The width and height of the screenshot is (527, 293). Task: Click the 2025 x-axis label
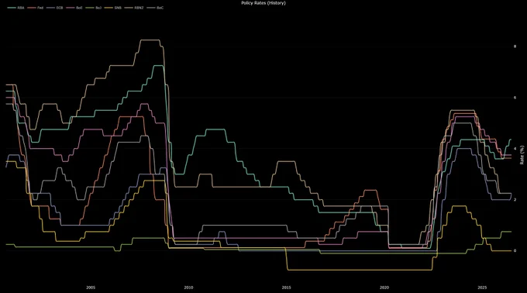pyautogui.click(x=482, y=288)
